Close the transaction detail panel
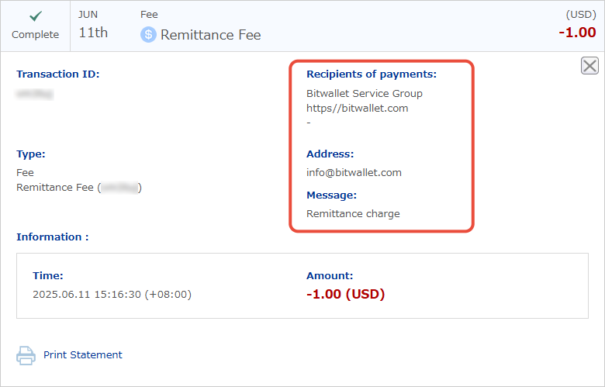Viewport: 605px width, 387px height. pyautogui.click(x=589, y=66)
